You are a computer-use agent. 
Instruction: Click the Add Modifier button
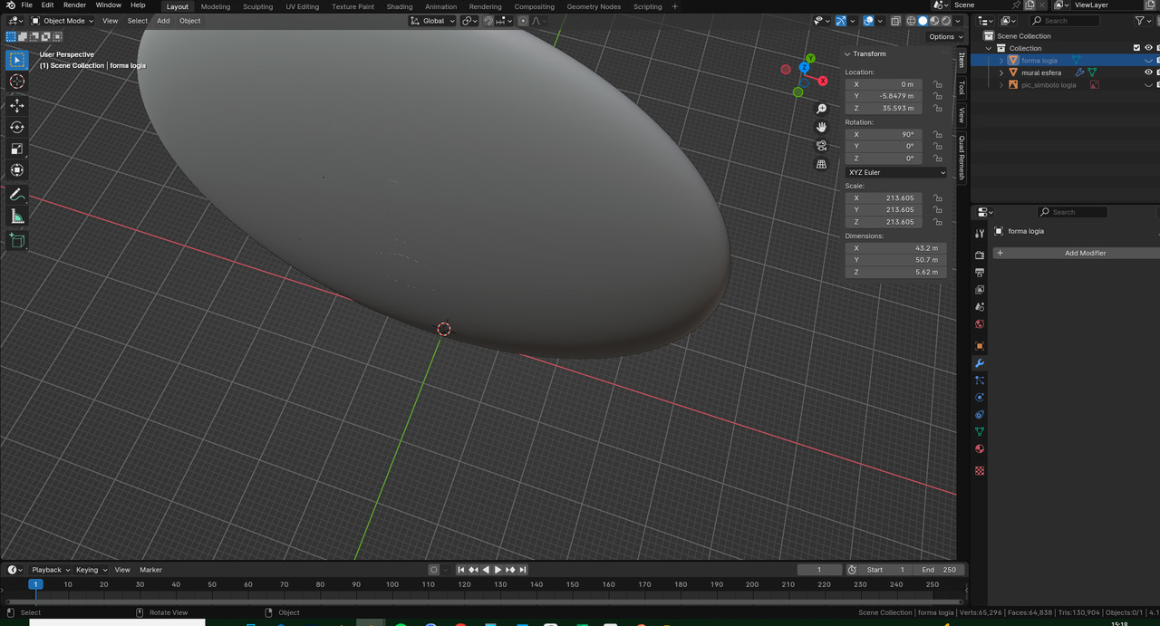1077,253
